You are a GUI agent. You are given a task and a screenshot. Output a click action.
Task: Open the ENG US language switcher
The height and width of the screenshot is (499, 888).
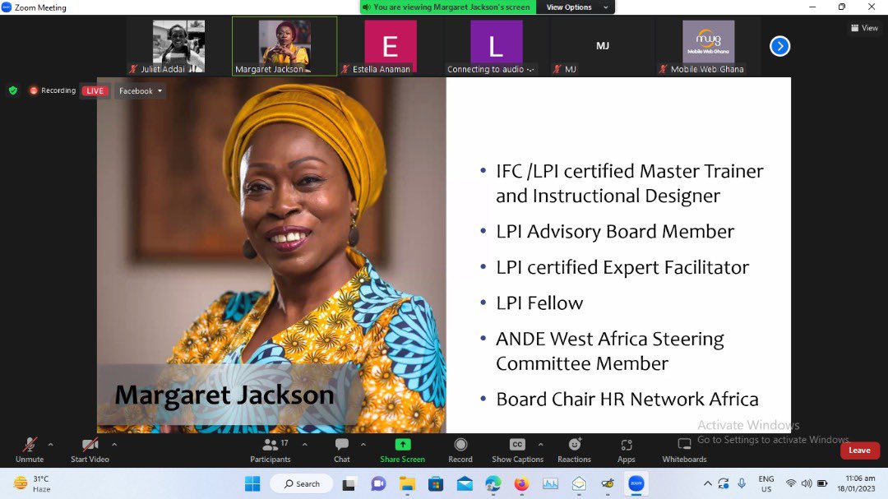(x=766, y=483)
